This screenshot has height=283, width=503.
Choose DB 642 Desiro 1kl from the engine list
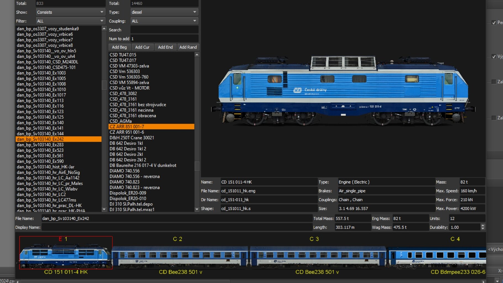click(126, 143)
